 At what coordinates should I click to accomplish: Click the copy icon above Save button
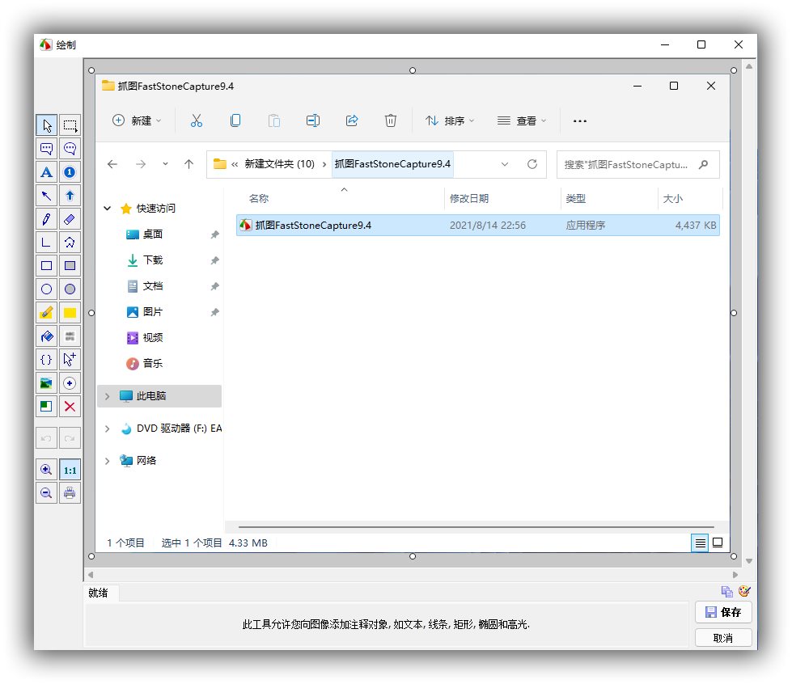[x=726, y=591]
